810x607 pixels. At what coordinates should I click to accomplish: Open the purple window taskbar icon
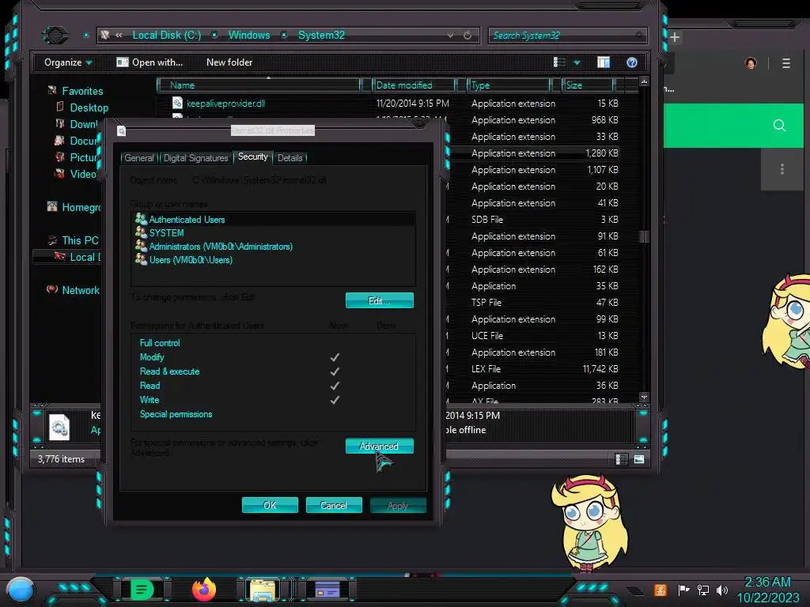click(x=327, y=590)
